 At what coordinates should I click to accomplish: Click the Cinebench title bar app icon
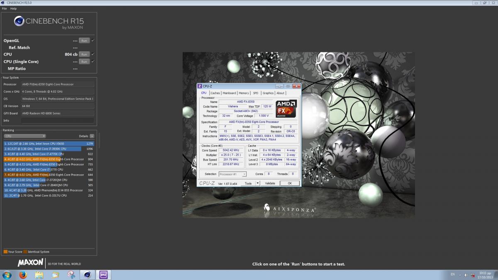3,3
